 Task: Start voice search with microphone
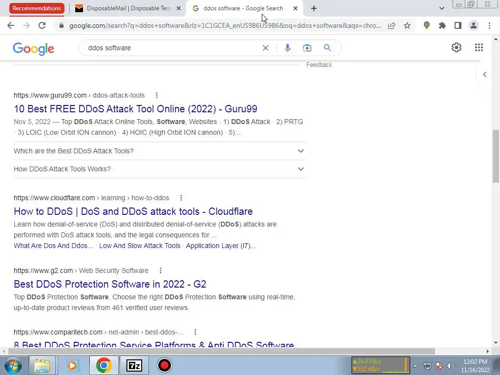tap(287, 48)
